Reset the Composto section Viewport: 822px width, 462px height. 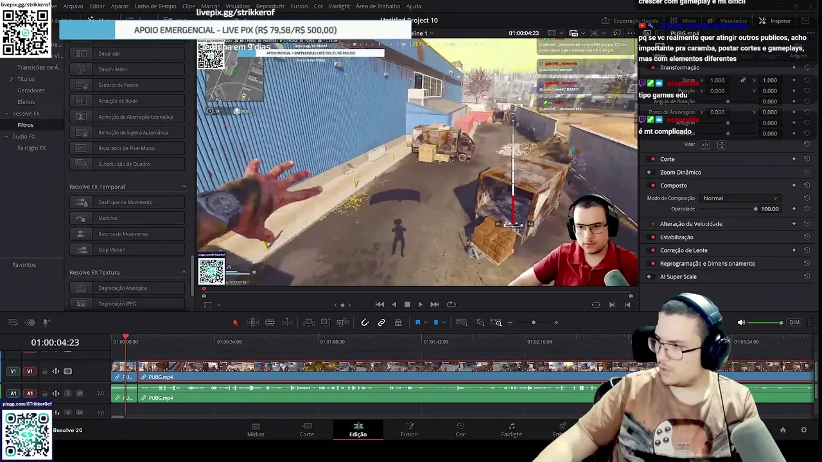pos(807,185)
